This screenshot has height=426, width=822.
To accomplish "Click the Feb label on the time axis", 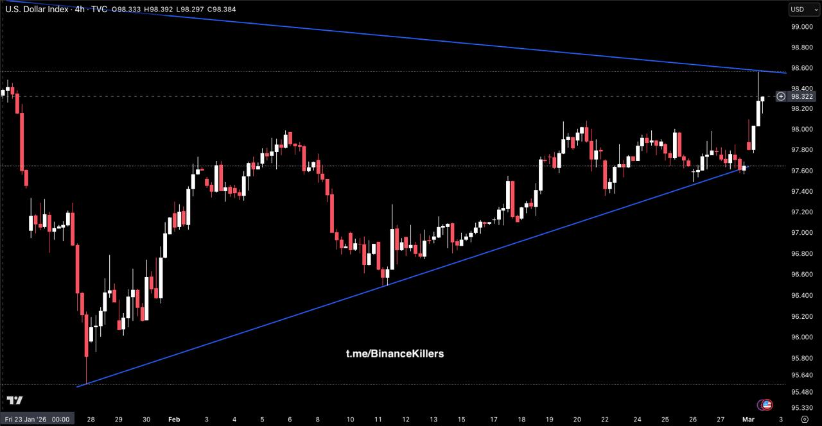I will (x=174, y=419).
